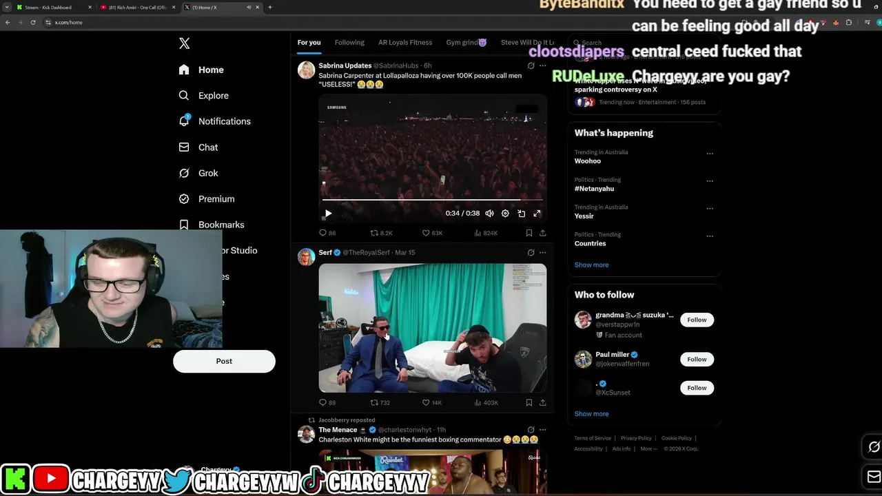This screenshot has width=882, height=496.
Task: Open video settings gear icon
Action: [505, 214]
